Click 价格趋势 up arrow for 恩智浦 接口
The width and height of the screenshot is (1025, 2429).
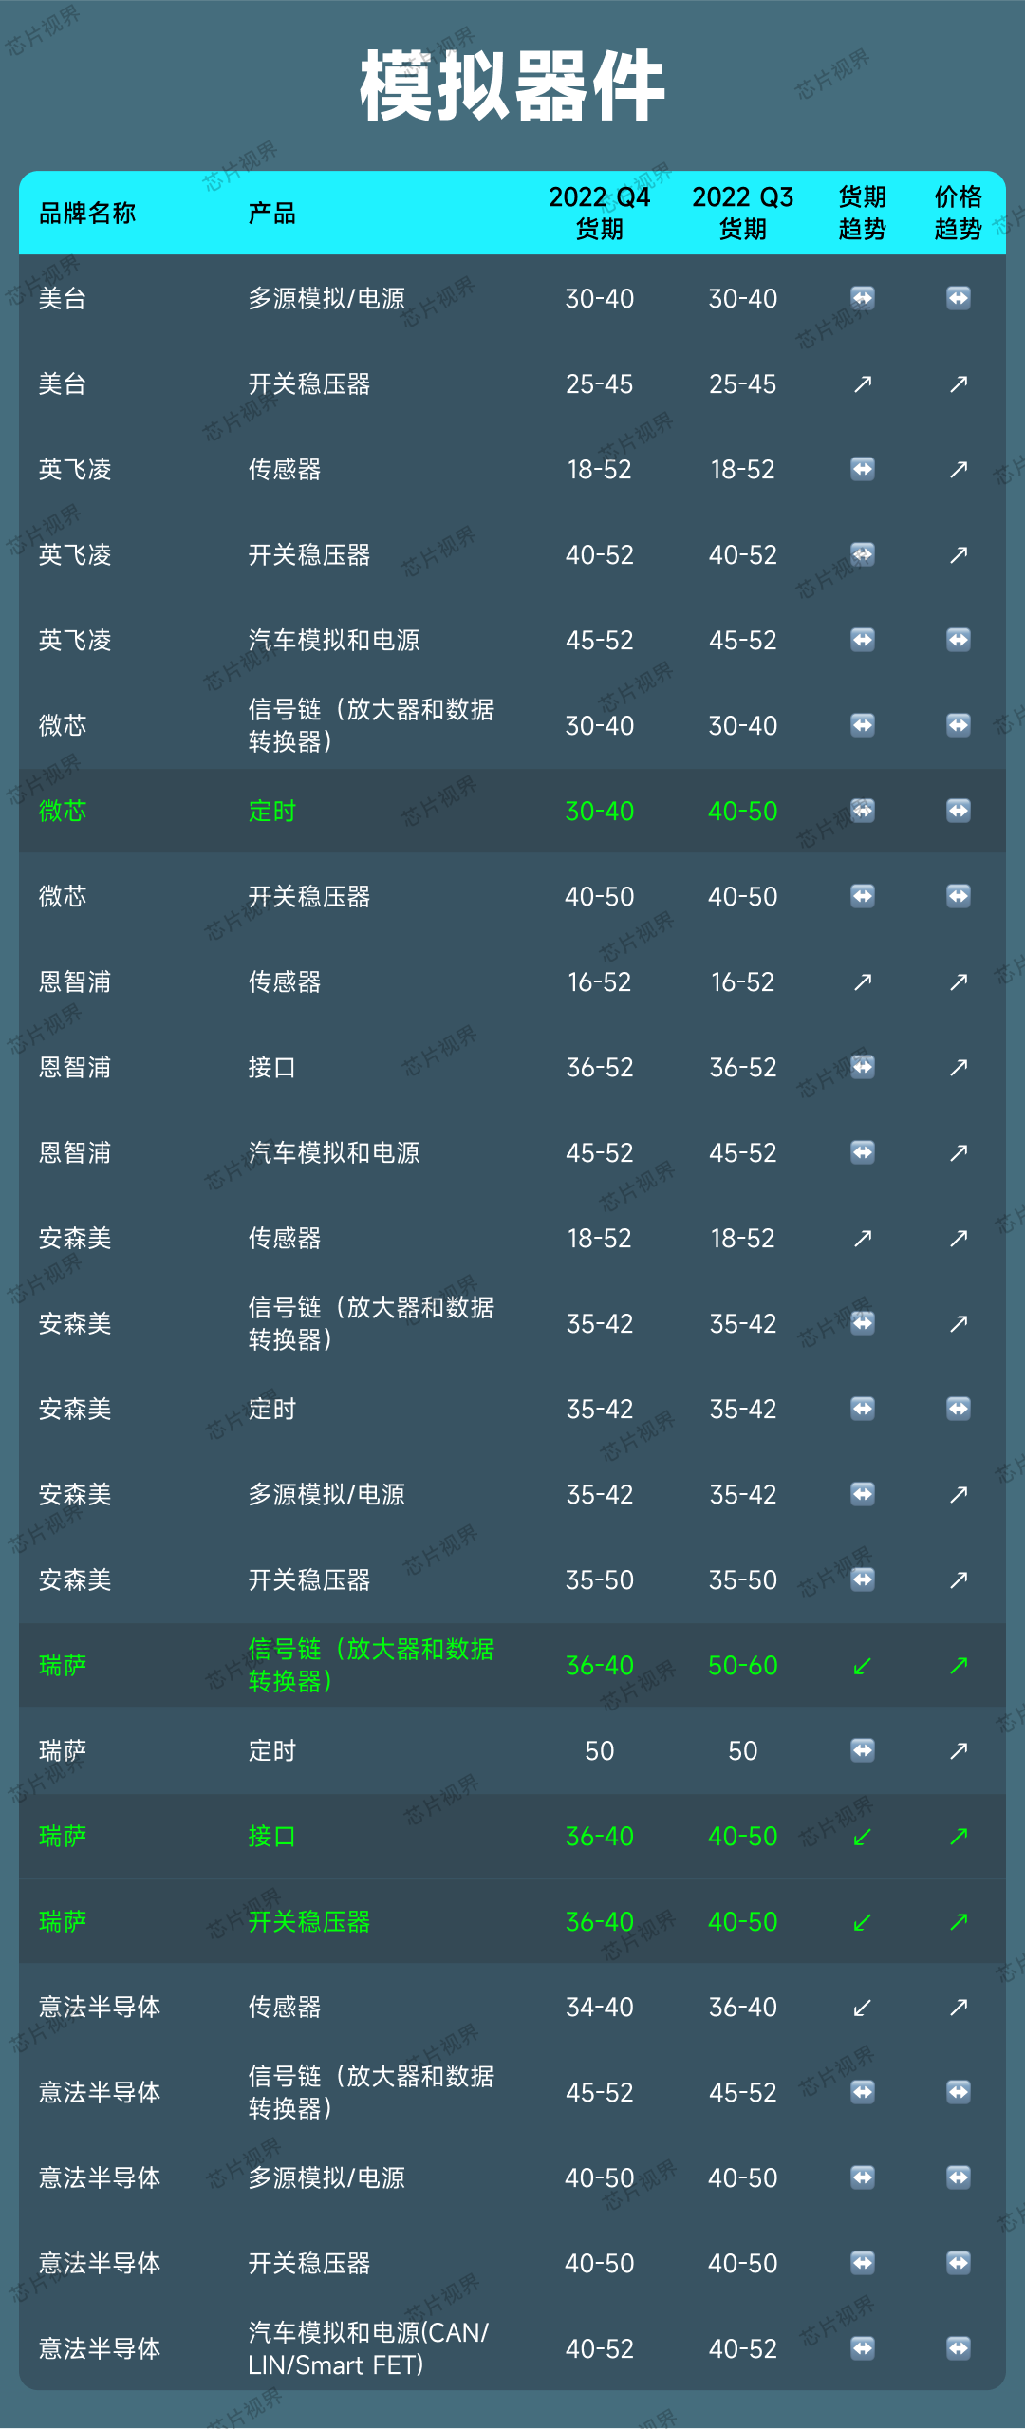(959, 1067)
